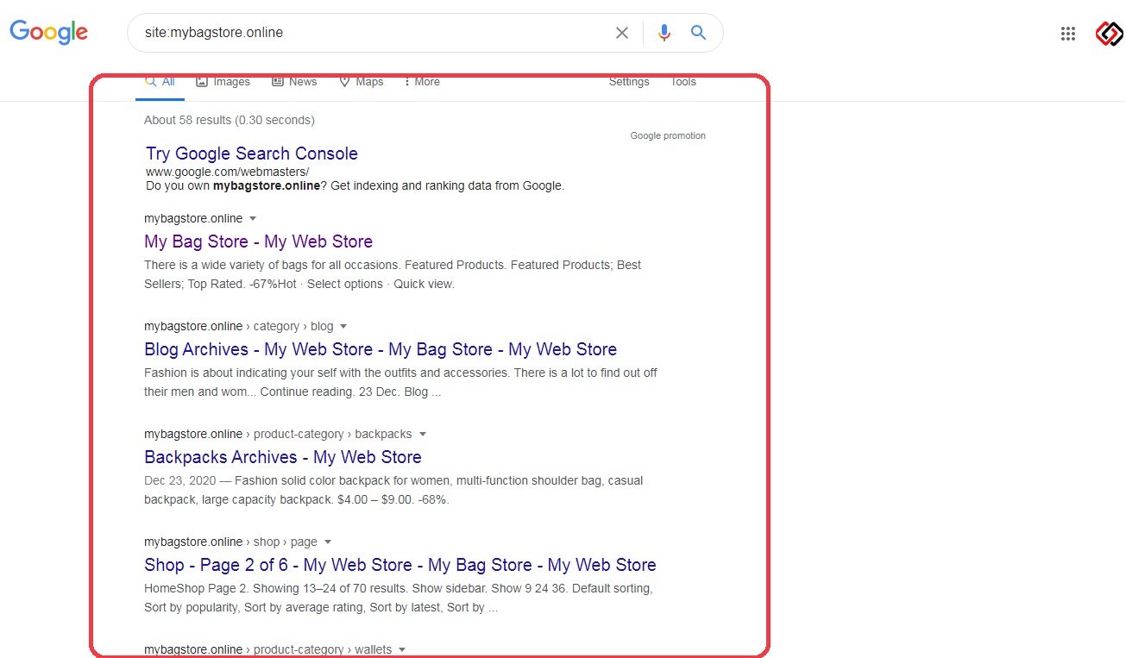Open the My Bag Store - My Web Store result
1126x658 pixels.
[x=259, y=241]
